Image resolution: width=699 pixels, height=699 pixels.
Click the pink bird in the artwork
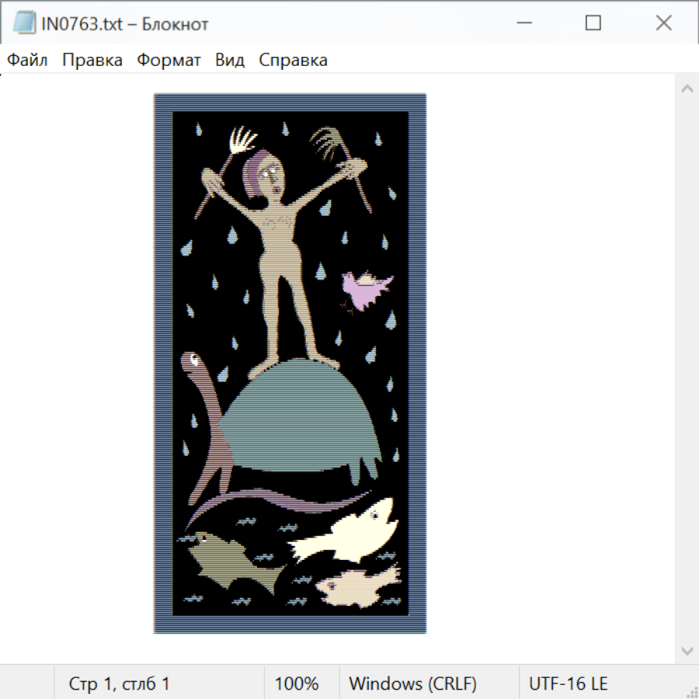365,290
